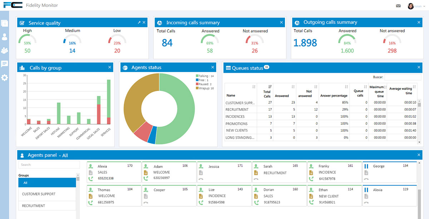Click the pause icon on George's card
429x219 pixels.
pos(366,166)
